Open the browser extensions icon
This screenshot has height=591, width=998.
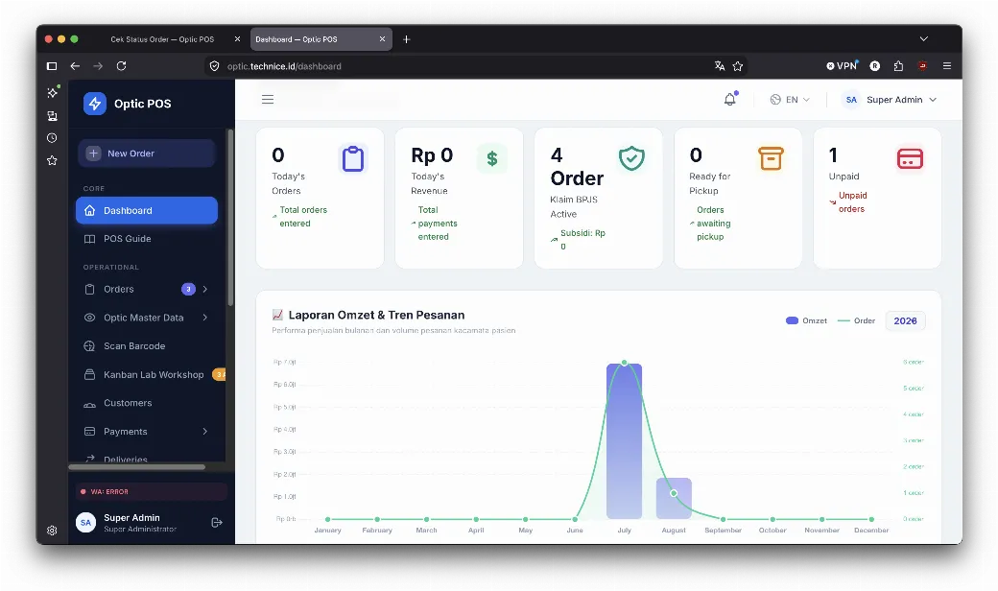coord(898,66)
